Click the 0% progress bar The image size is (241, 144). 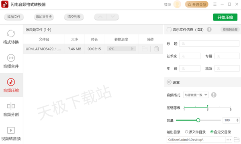(x=121, y=49)
